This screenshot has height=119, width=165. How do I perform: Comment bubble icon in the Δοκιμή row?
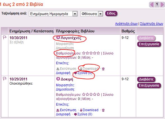click(75, 114)
